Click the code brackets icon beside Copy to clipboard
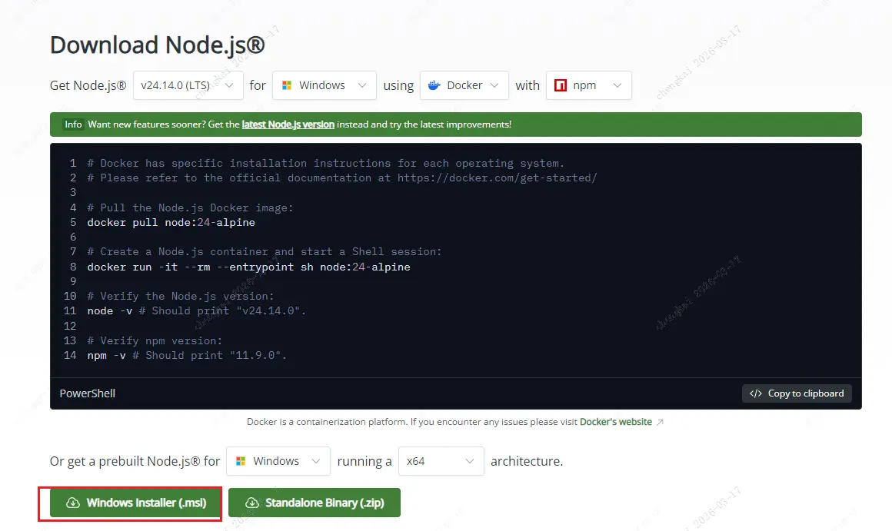Image resolution: width=892 pixels, height=531 pixels. pyautogui.click(x=755, y=393)
